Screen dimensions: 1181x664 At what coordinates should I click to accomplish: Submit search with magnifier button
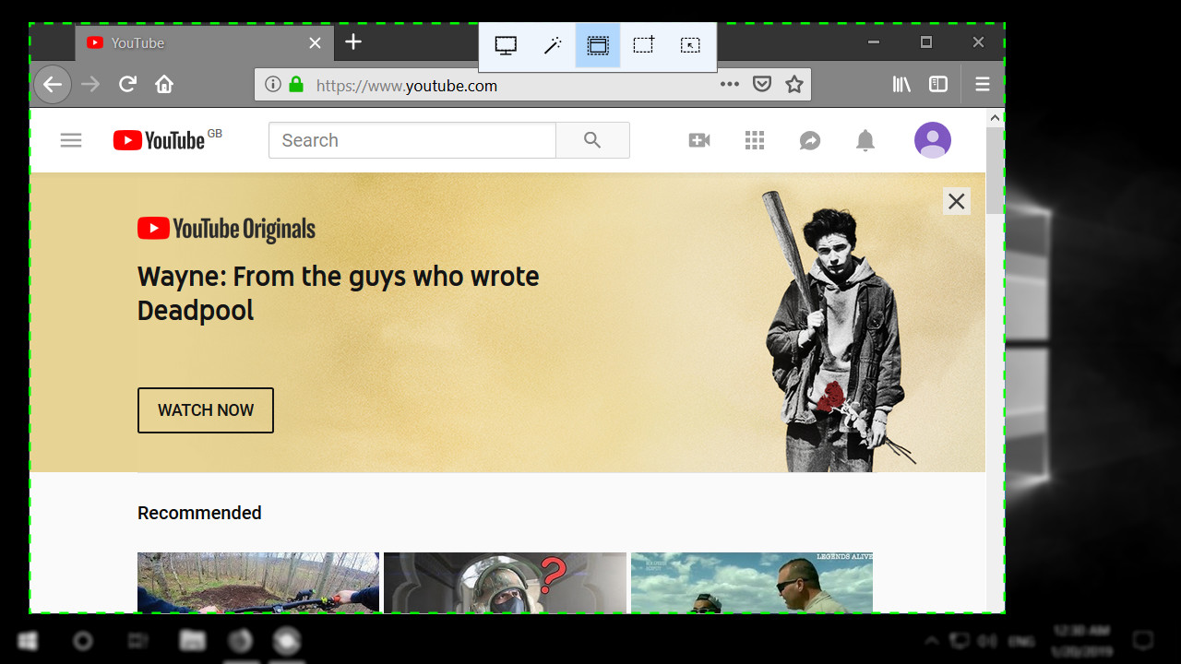(x=592, y=140)
